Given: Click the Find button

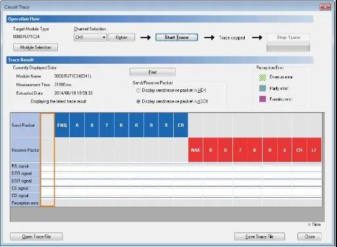Looking at the screenshot, I should pos(153,72).
